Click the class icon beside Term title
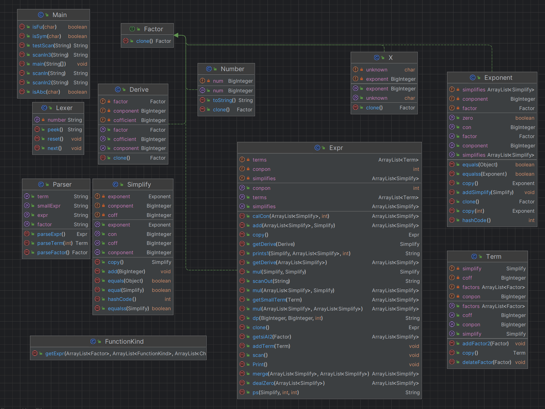Image resolution: width=545 pixels, height=409 pixels. [474, 256]
